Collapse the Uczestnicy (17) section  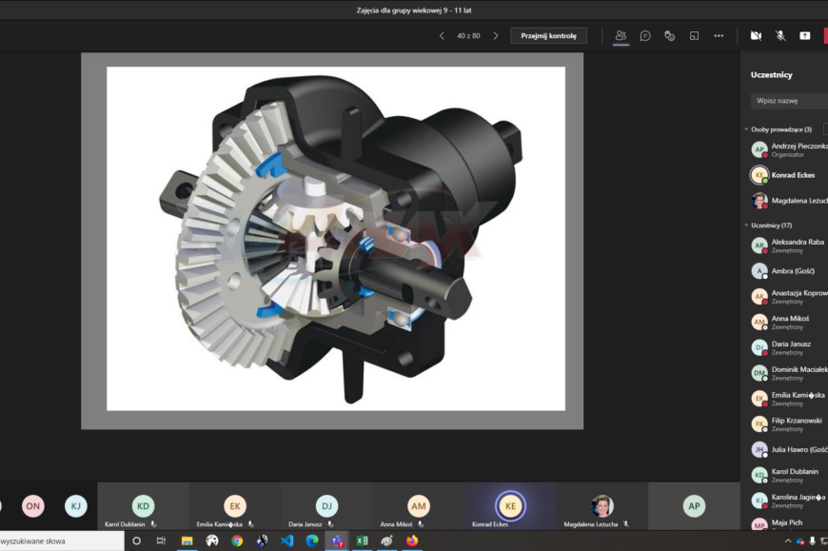[x=747, y=226]
